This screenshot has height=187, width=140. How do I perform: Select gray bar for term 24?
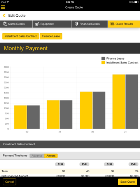[x=132, y=102]
